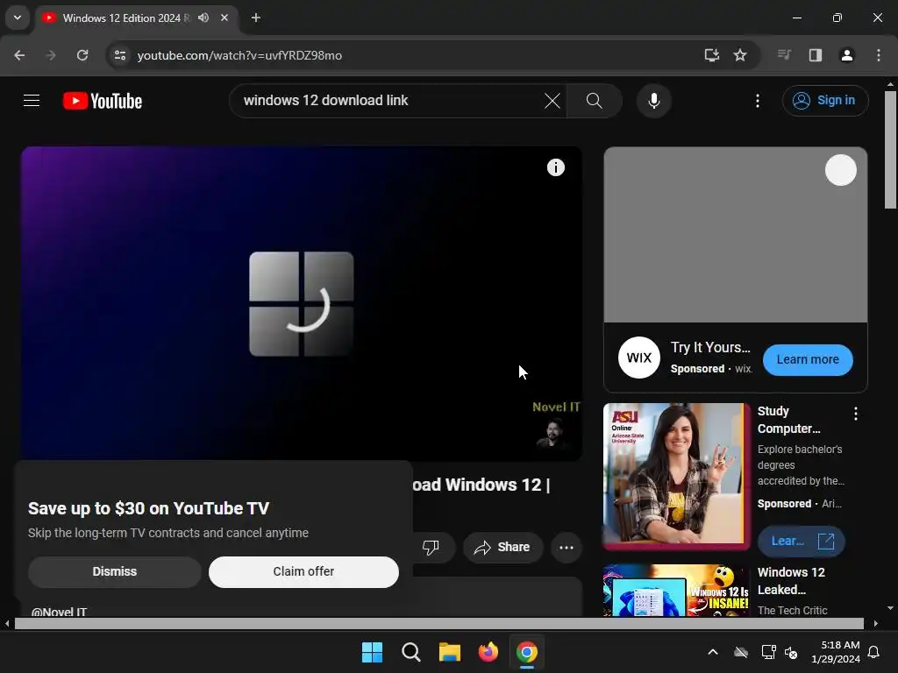Open YouTube settings three-dot menu
Image resolution: width=898 pixels, height=673 pixels.
click(758, 101)
